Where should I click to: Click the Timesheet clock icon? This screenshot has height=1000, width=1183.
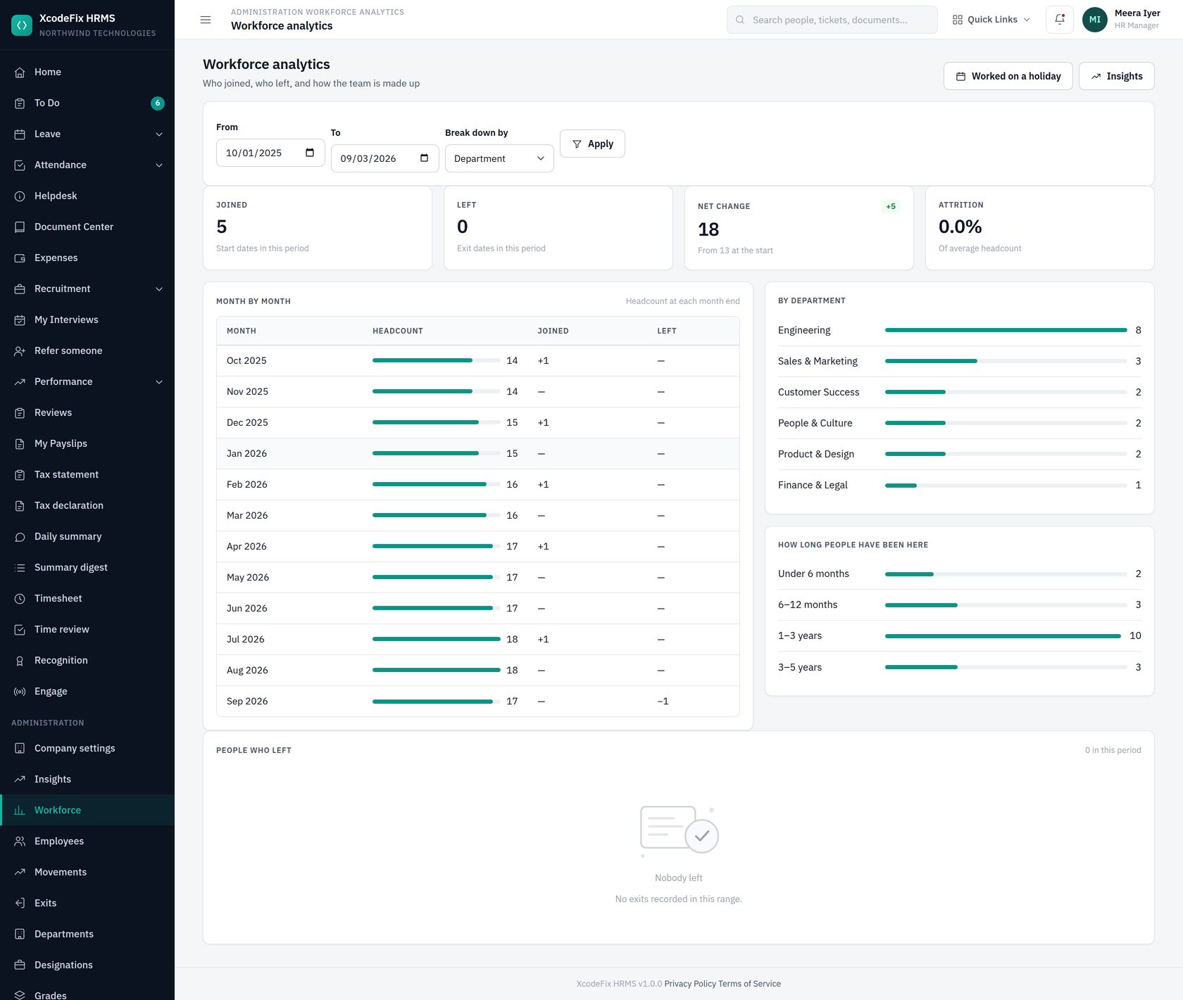coord(20,598)
